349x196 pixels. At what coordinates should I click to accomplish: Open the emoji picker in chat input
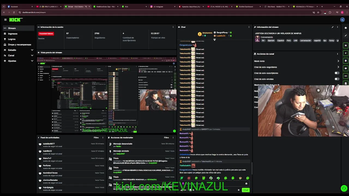point(246,184)
